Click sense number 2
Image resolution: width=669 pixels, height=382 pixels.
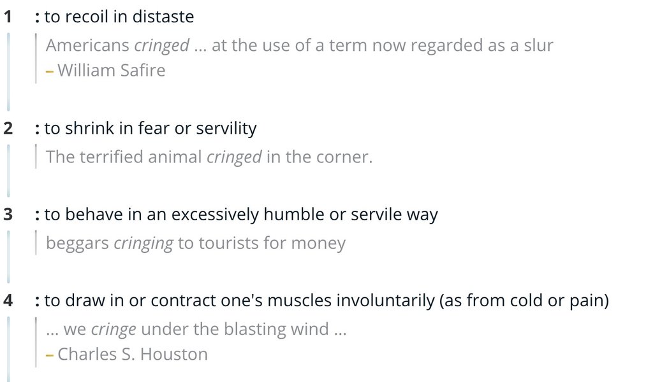click(8, 128)
